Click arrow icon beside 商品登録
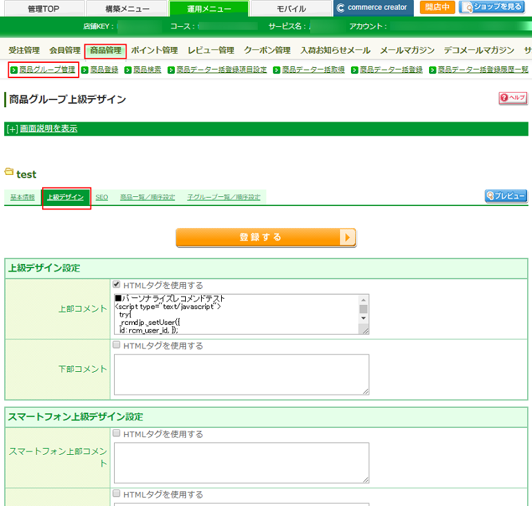Viewport: 532px width, 506px height. [85, 70]
